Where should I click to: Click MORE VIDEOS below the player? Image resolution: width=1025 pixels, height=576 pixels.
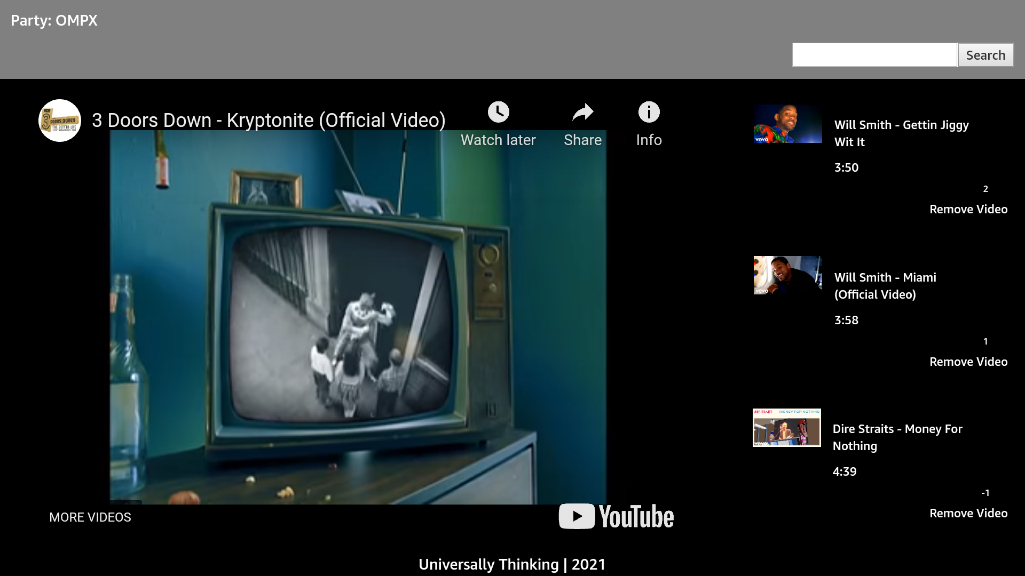pyautogui.click(x=90, y=517)
